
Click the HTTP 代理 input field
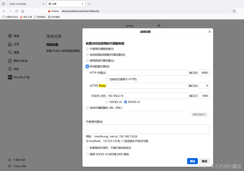click(x=147, y=73)
